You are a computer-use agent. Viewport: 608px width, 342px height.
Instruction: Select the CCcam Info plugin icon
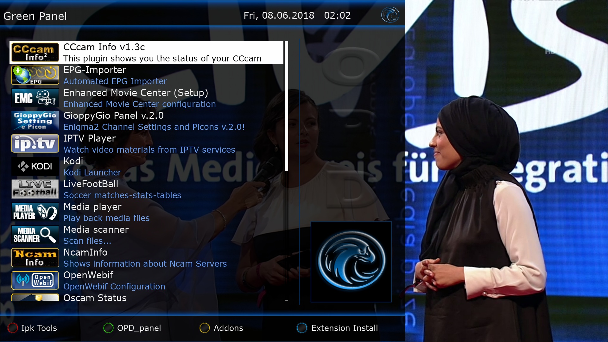(x=35, y=53)
